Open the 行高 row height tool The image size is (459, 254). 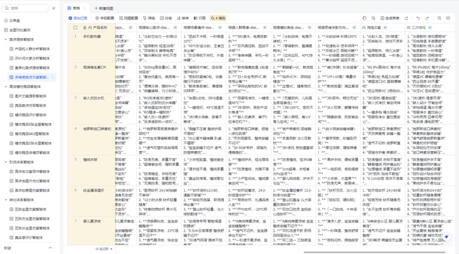[200, 18]
